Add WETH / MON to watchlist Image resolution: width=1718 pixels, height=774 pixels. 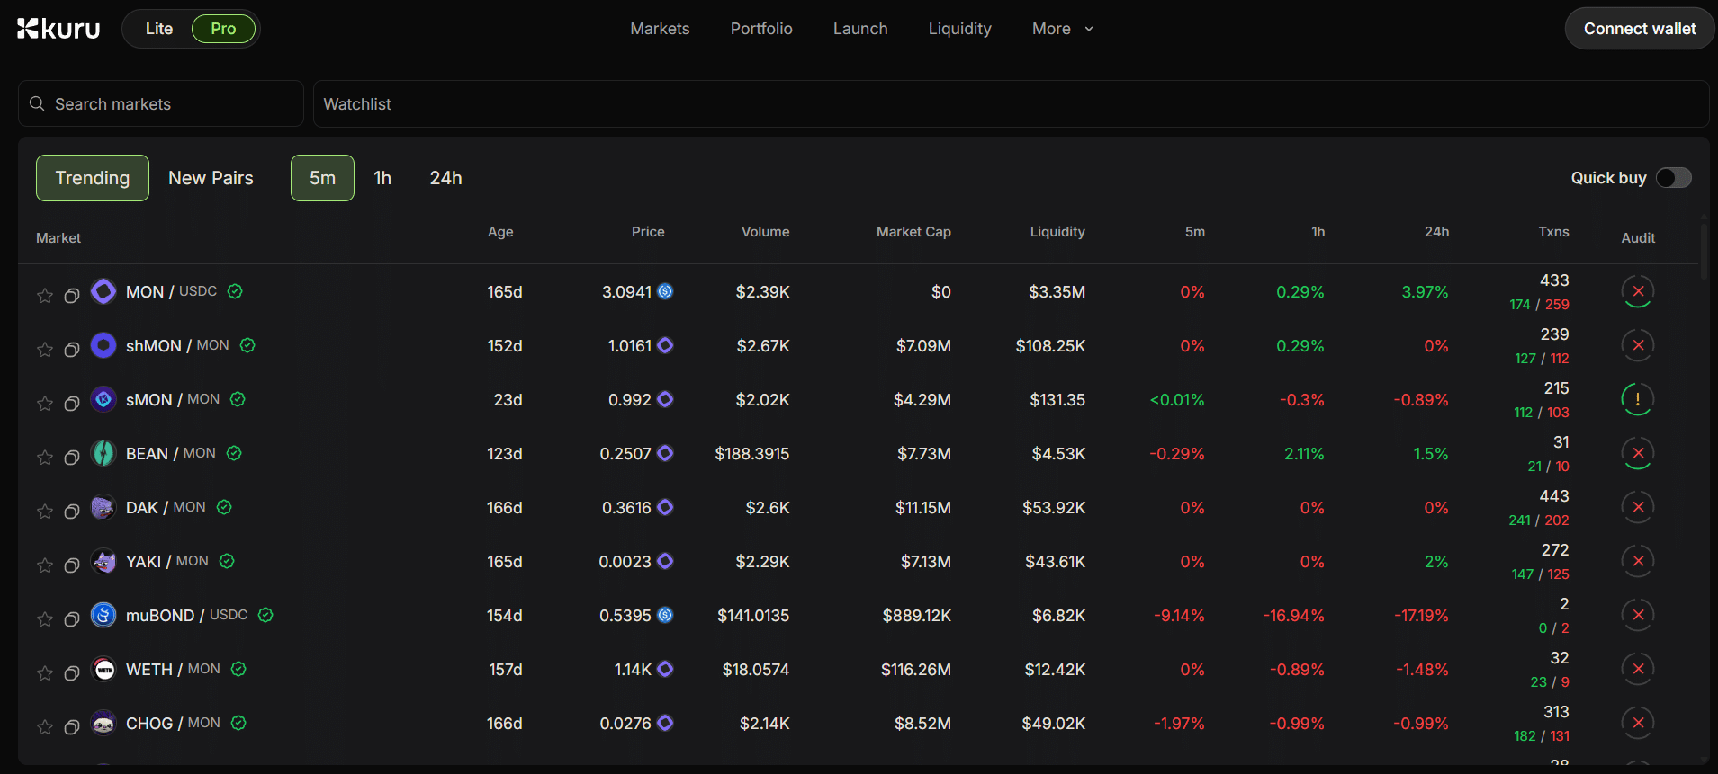(x=45, y=673)
